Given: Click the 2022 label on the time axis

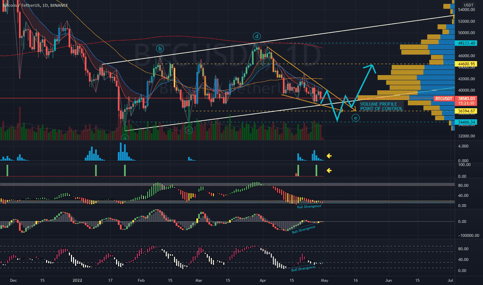Looking at the screenshot, I should point(77,280).
